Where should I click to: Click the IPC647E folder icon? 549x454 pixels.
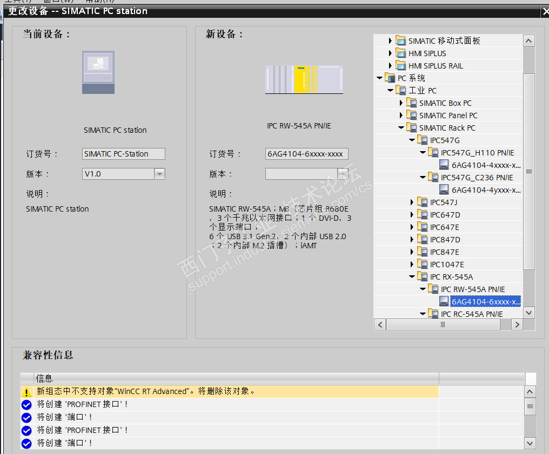tap(422, 227)
